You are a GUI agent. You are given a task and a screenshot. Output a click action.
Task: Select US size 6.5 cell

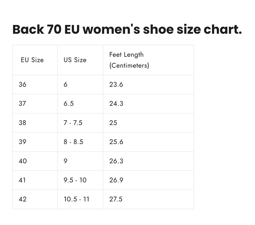(69, 104)
